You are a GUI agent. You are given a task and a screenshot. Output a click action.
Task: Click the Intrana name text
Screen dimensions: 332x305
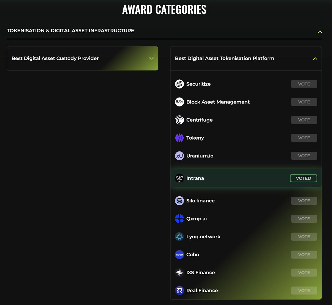(195, 178)
